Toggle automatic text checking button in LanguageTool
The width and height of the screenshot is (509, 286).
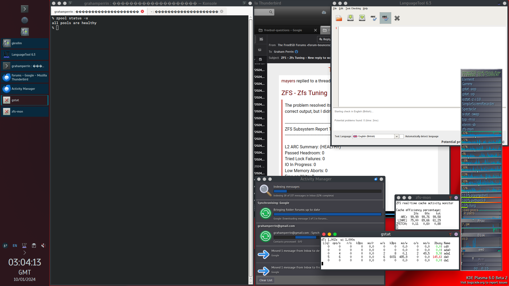click(385, 18)
